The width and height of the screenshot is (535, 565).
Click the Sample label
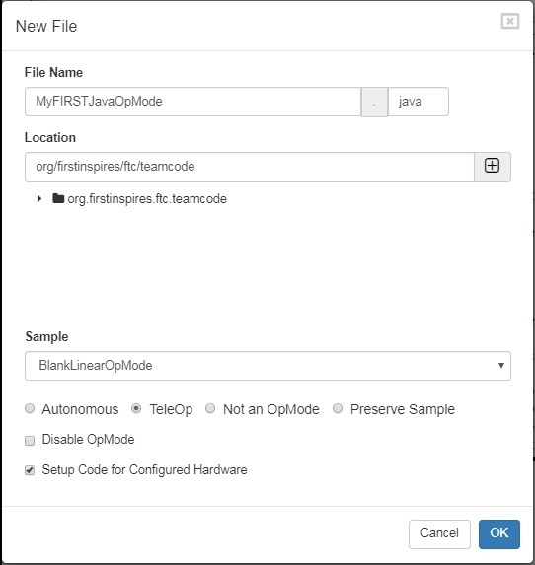(x=46, y=336)
